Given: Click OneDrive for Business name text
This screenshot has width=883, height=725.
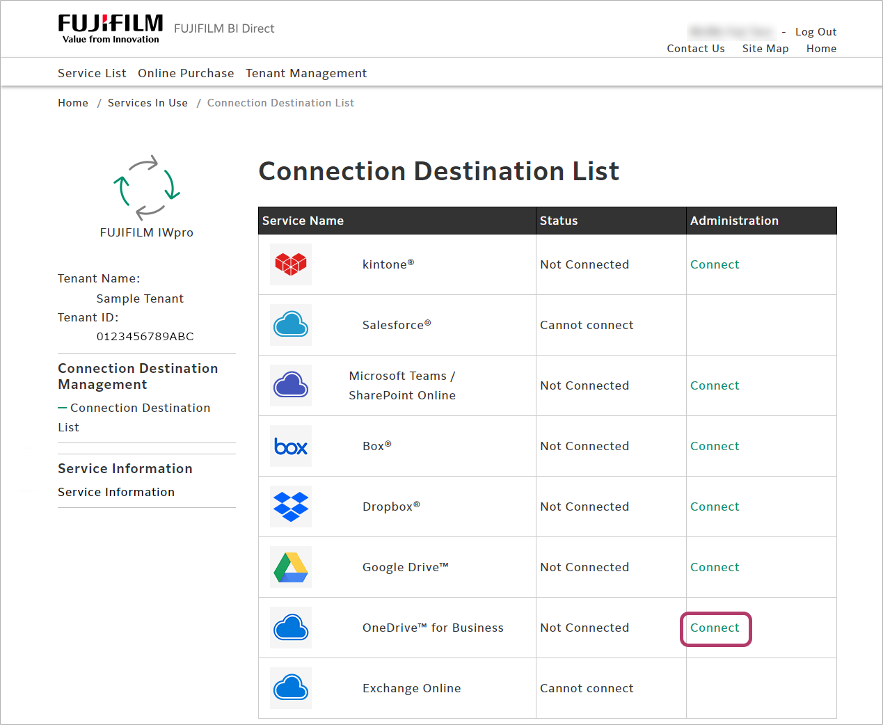Looking at the screenshot, I should click(x=433, y=628).
